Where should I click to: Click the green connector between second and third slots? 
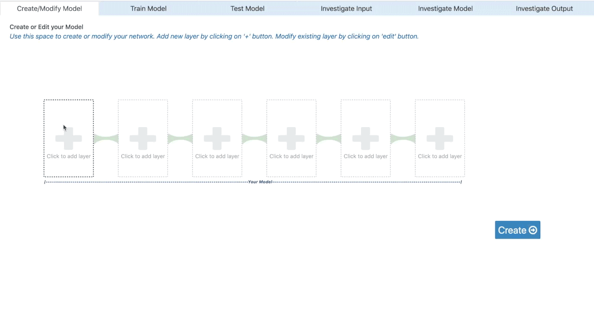click(x=180, y=139)
